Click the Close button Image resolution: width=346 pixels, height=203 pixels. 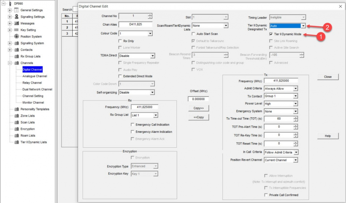[x=328, y=77]
